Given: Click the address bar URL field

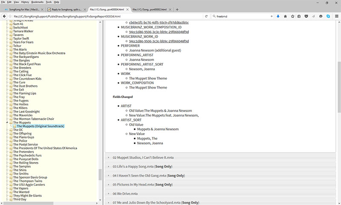Looking at the screenshot, I should click(x=108, y=16).
